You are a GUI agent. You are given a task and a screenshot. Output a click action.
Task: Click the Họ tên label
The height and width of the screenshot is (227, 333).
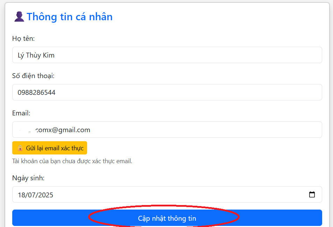[23, 39]
